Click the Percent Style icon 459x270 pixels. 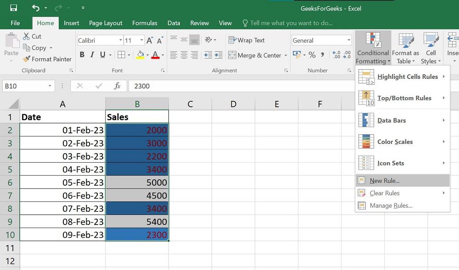click(x=312, y=55)
